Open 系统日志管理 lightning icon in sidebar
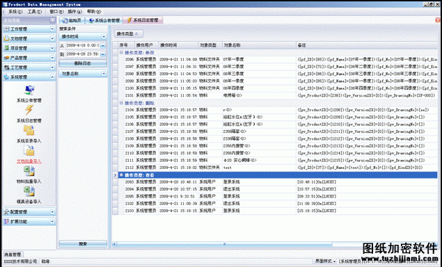The image size is (442, 267). 29,110
